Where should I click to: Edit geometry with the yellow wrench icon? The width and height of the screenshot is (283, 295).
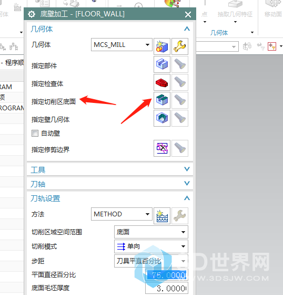click(x=180, y=46)
